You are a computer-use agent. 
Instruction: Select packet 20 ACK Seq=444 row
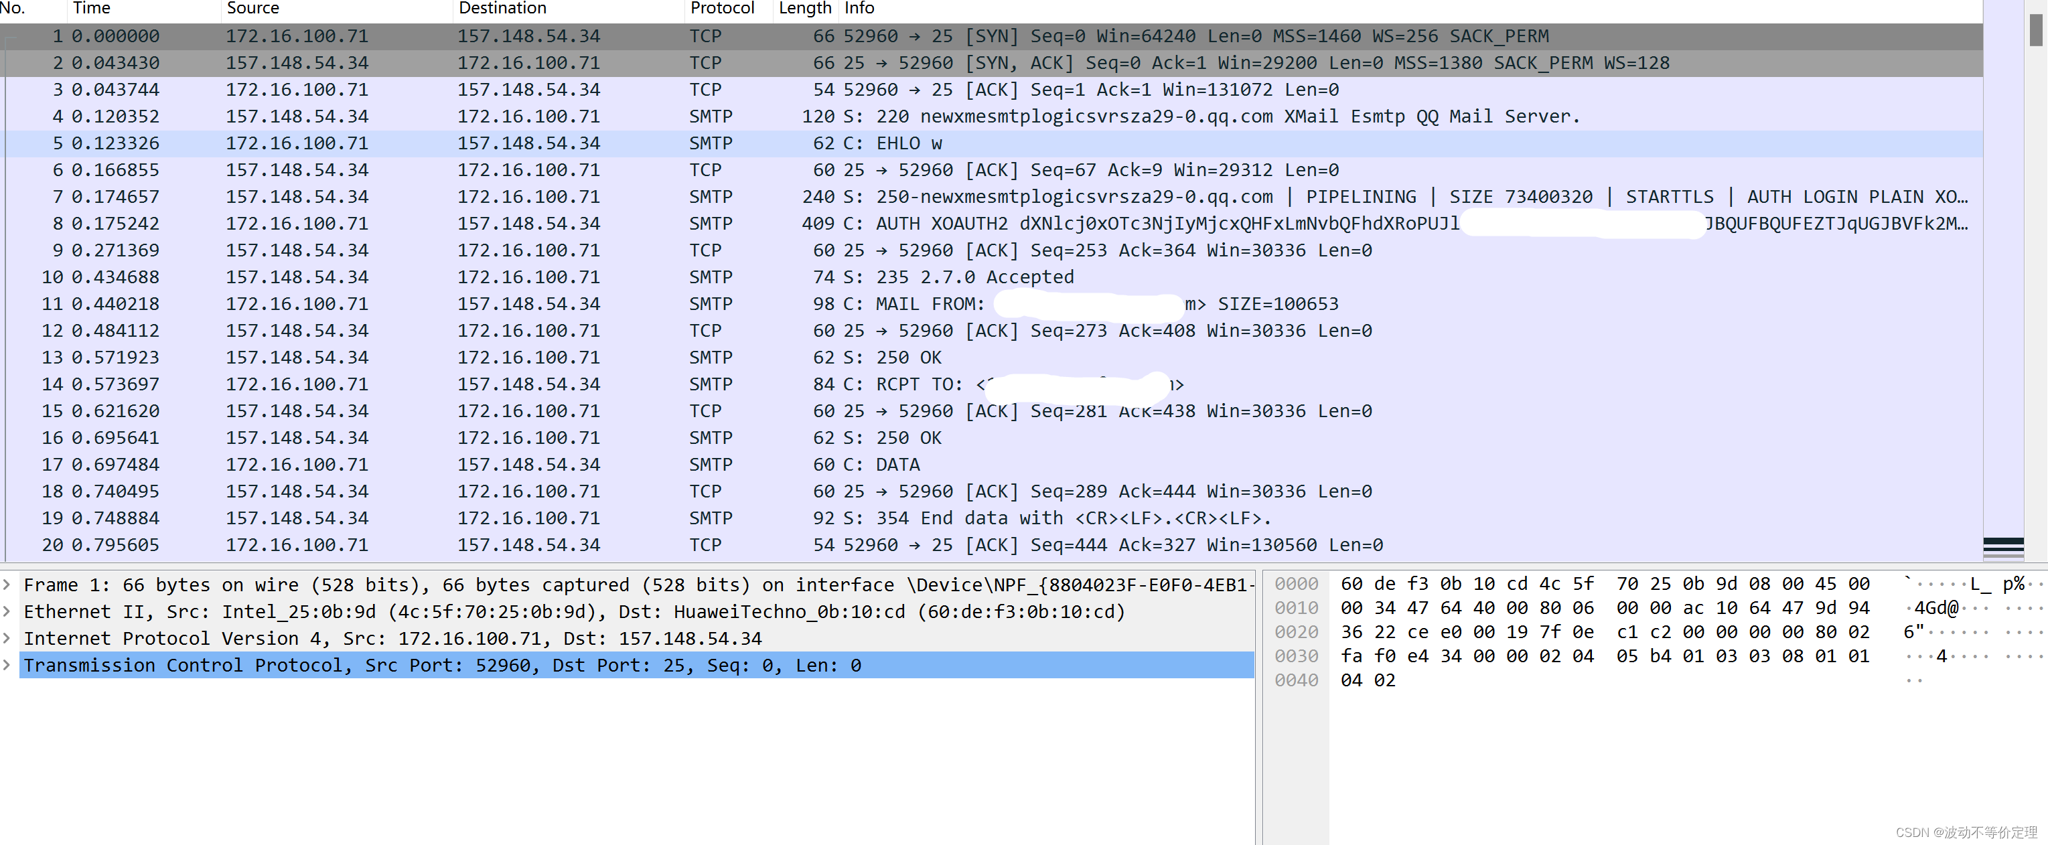[x=991, y=545]
